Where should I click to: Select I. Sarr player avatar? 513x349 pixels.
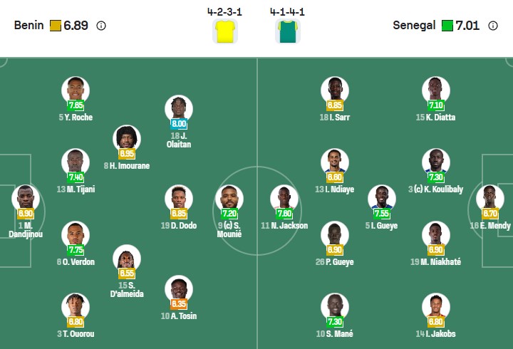[334, 89]
